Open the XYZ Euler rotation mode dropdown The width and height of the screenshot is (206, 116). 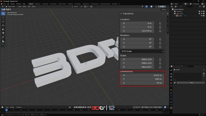(142, 51)
